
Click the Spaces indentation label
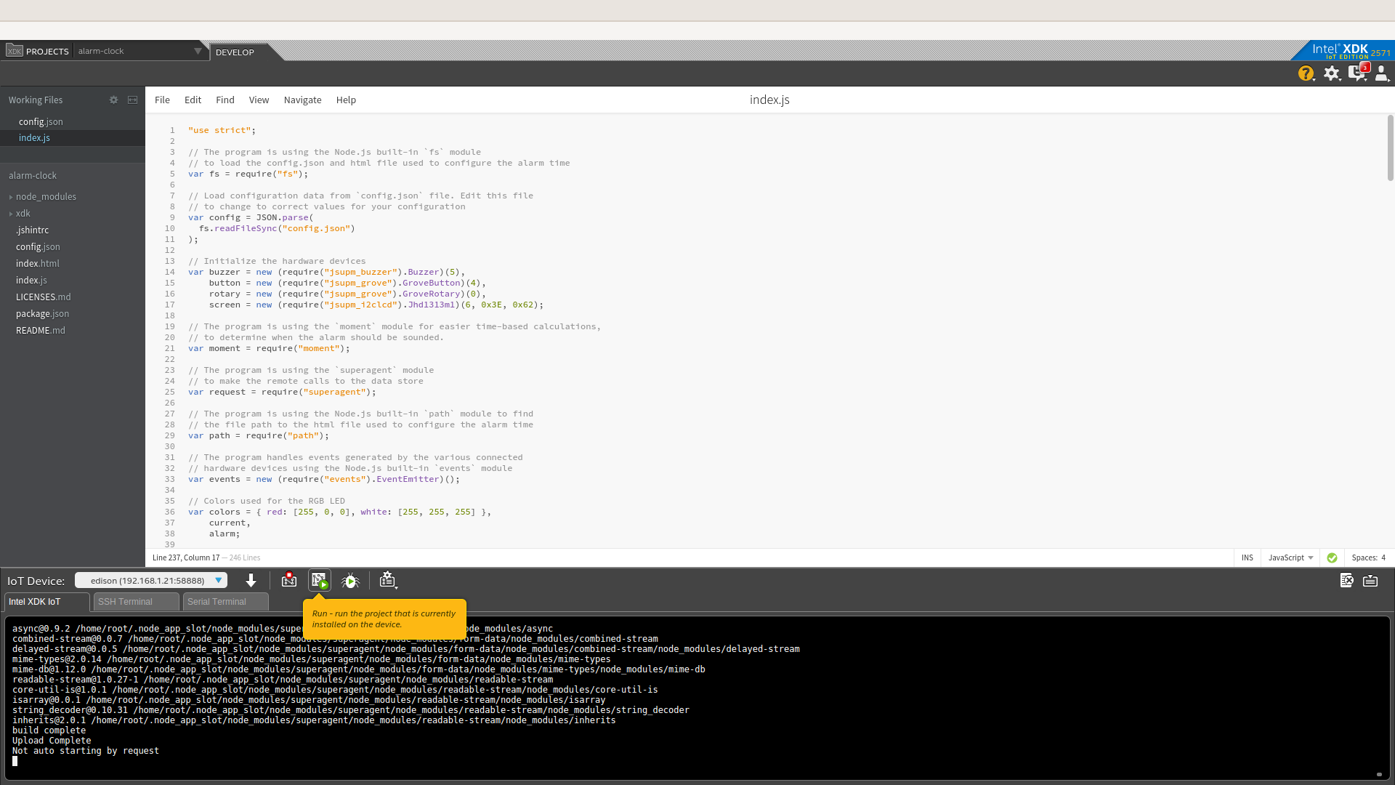pyautogui.click(x=1364, y=557)
